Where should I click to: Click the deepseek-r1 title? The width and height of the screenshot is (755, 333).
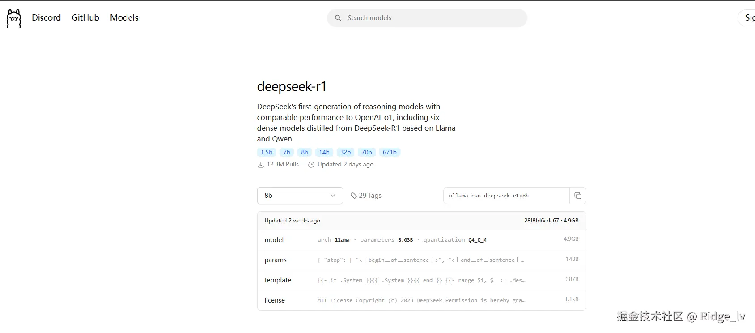pyautogui.click(x=292, y=86)
